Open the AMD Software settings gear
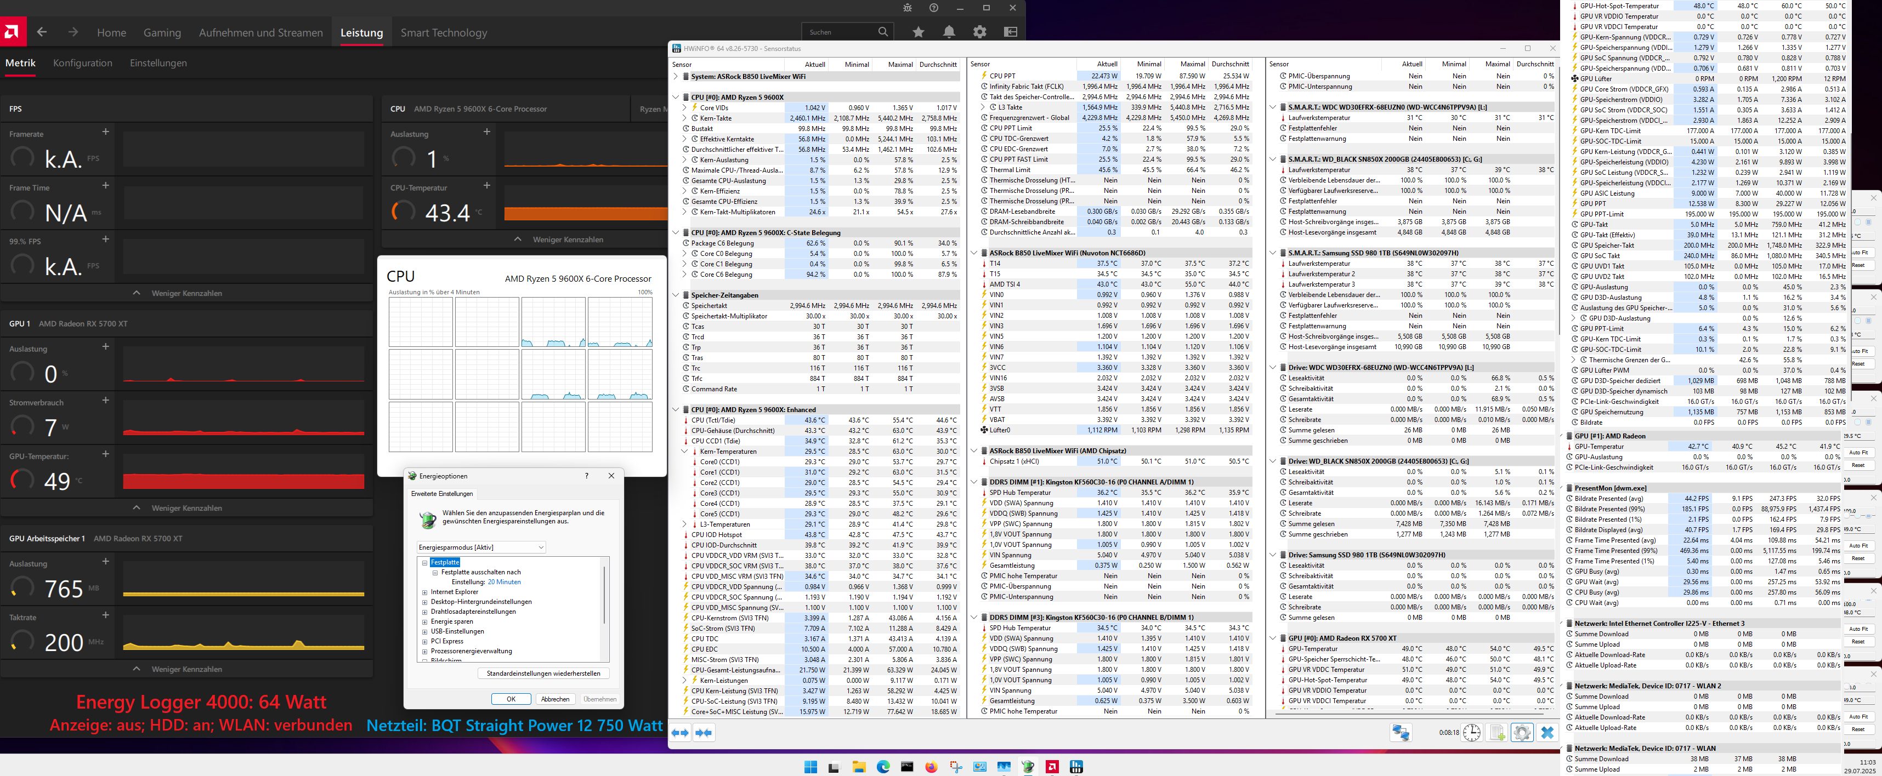Image resolution: width=1882 pixels, height=776 pixels. 979,31
